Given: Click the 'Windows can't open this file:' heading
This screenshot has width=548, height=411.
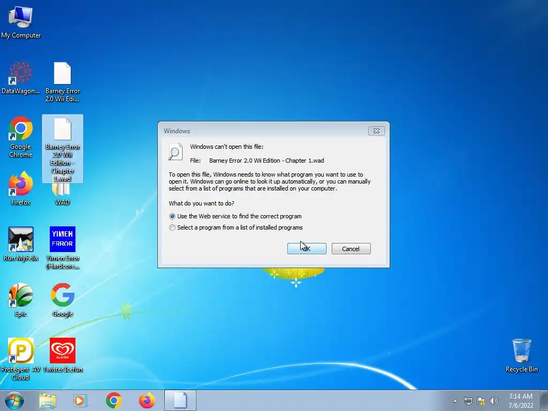Looking at the screenshot, I should 227,147.
